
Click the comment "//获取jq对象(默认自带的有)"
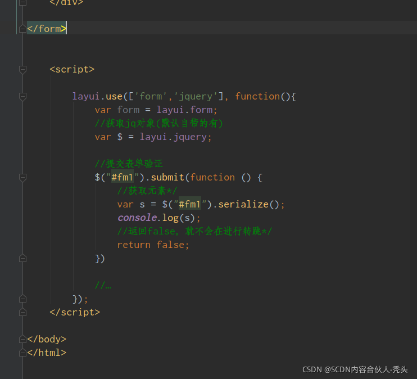coord(159,124)
